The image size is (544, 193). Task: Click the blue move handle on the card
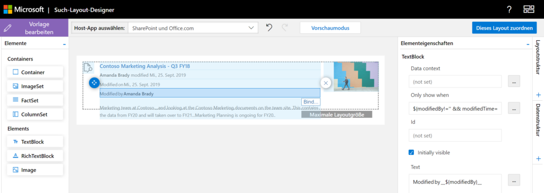coord(94,83)
